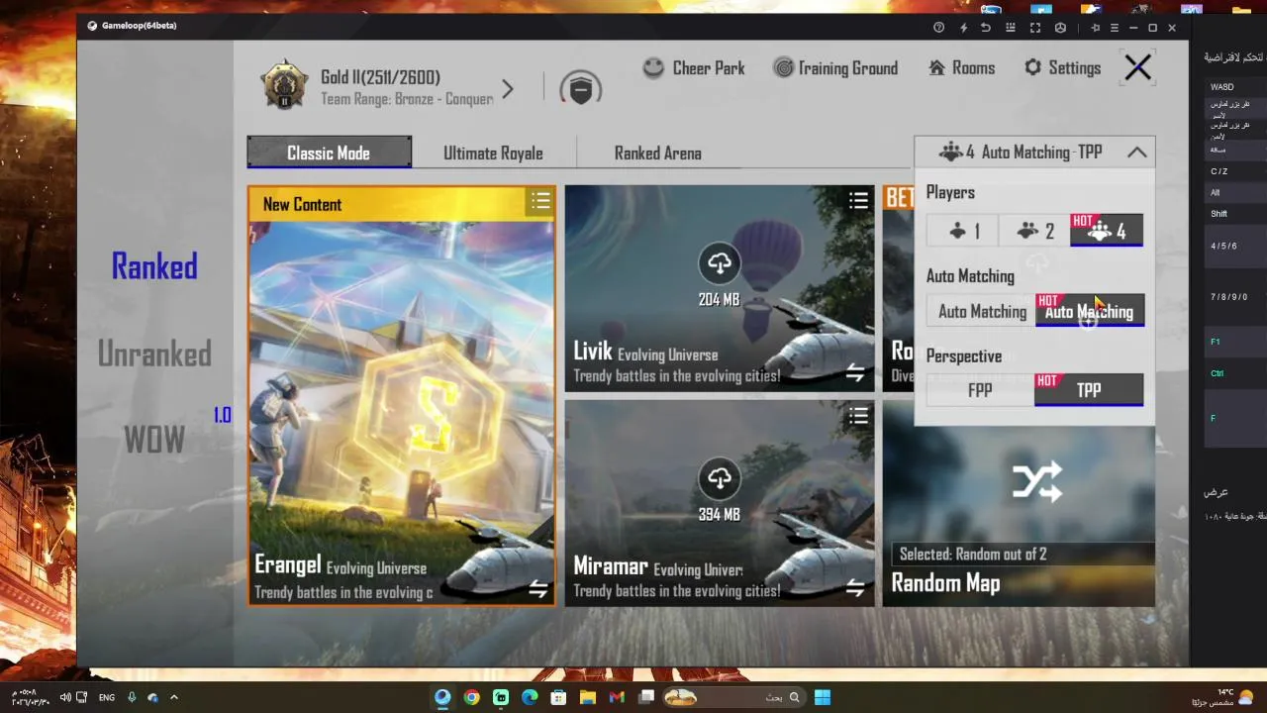This screenshot has height=713, width=1267.
Task: Select the Erangel map card
Action: (x=402, y=396)
